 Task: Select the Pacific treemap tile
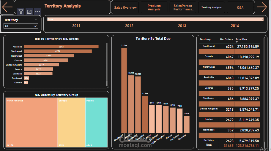97,123
